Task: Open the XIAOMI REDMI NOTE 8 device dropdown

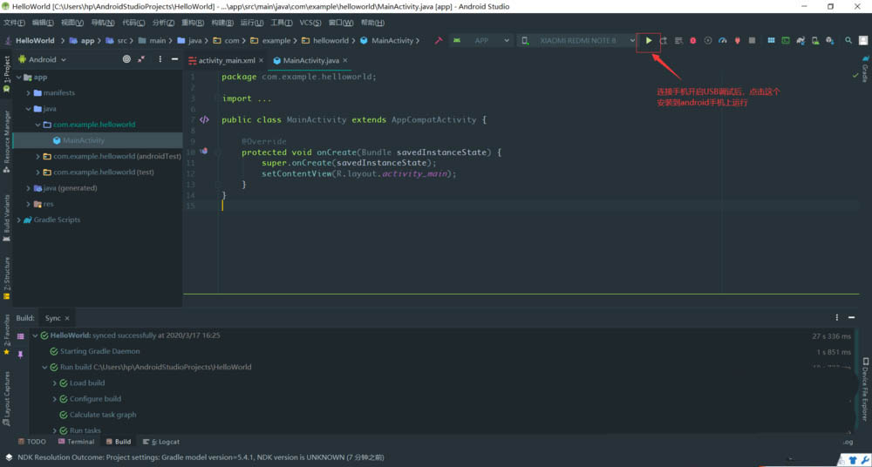Action: 577,41
